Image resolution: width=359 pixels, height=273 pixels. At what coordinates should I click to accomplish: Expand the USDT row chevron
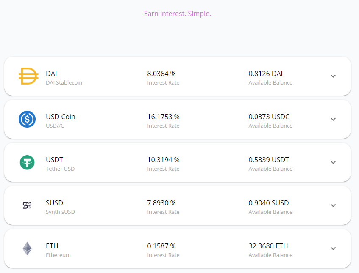[333, 162]
